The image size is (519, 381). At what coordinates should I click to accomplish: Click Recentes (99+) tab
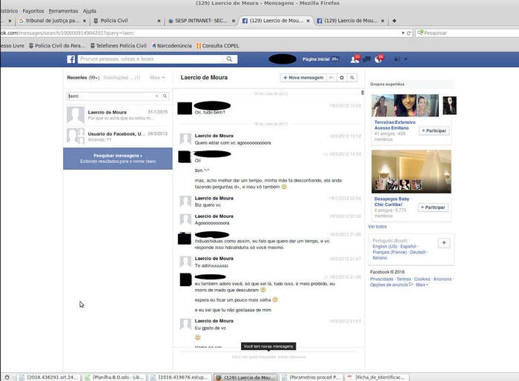(83, 77)
